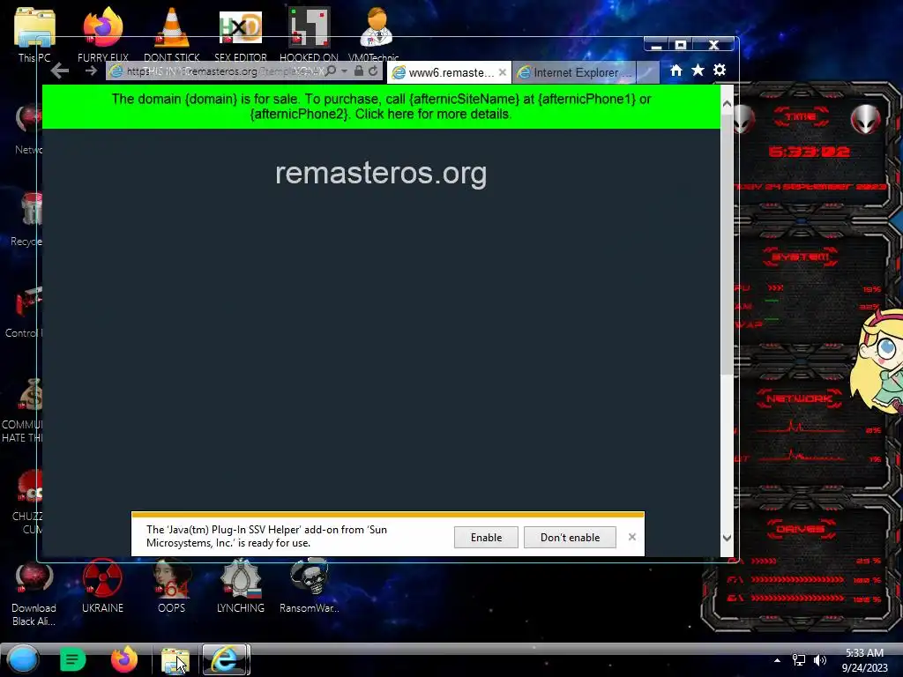Select the UKRAINE radiation desktop icon
The width and height of the screenshot is (903, 677).
tap(102, 586)
